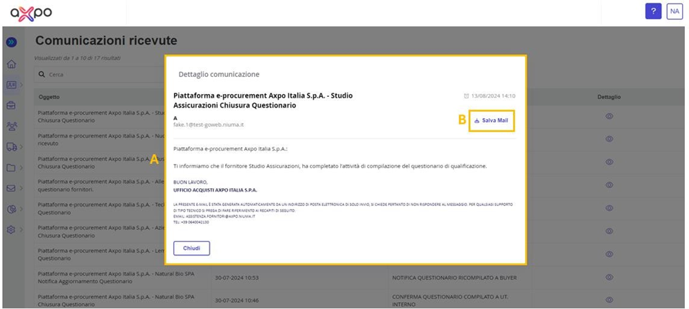The image size is (689, 309).
Task: Open the folder icon in sidebar
Action: click(12, 168)
